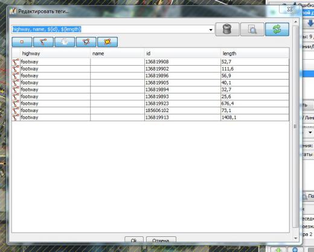Click the id column header
Image resolution: width=314 pixels, height=252 pixels.
(182, 54)
